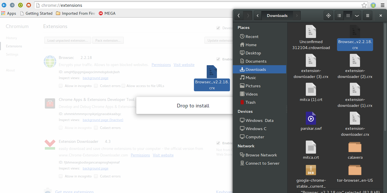Viewport: 387px width, 193px height.
Task: Go forward in the file manager
Action: pyautogui.click(x=248, y=16)
